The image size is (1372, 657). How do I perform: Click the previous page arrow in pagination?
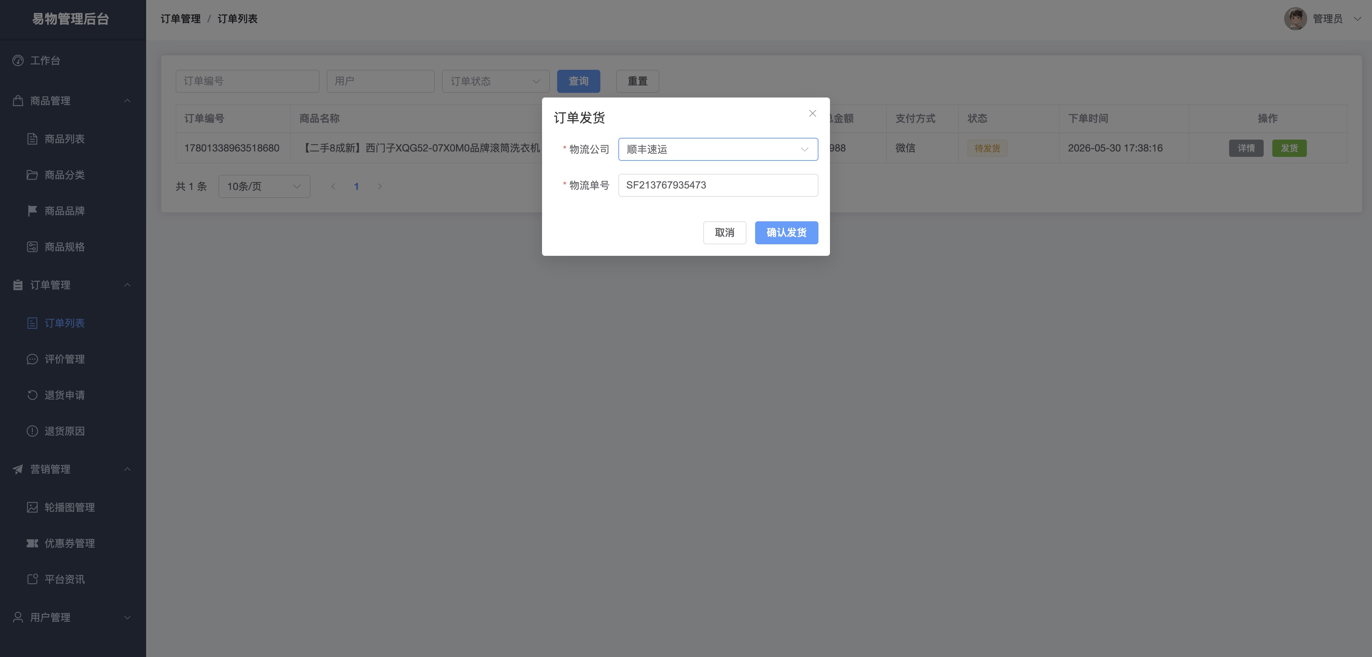click(x=333, y=186)
